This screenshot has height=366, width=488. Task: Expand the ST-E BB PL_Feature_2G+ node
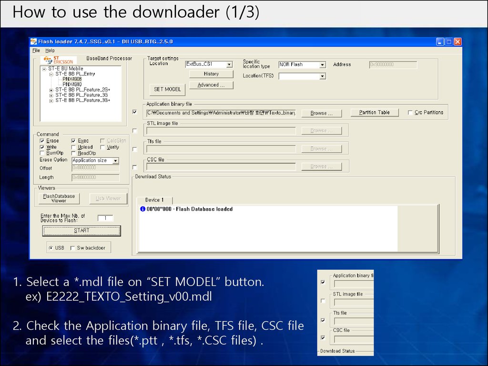coord(51,90)
